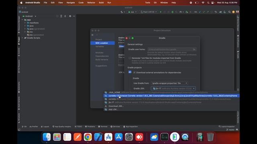Open Use Gradle from dropdown
Screen dimensions: 257x144
coord(169,83)
